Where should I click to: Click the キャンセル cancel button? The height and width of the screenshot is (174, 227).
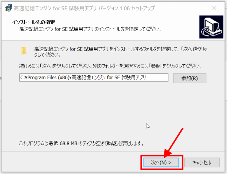click(202, 162)
